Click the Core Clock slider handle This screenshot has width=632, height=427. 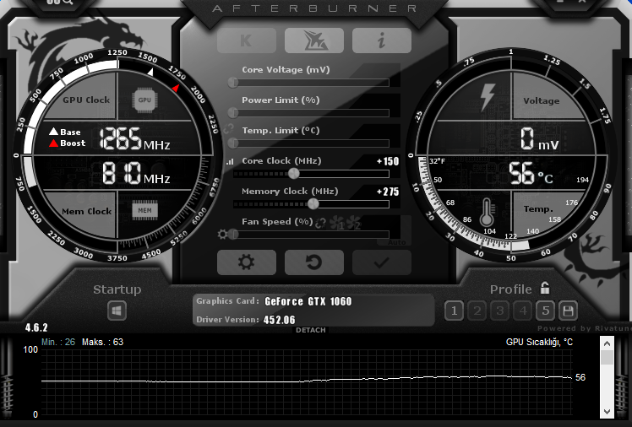[294, 174]
